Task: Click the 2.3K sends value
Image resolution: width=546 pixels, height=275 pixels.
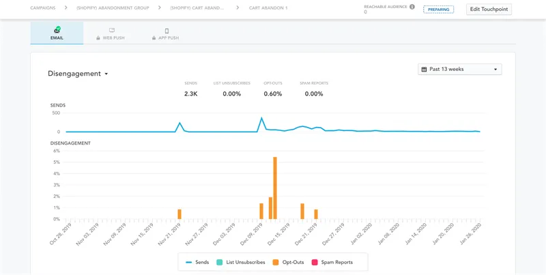Action: 191,94
